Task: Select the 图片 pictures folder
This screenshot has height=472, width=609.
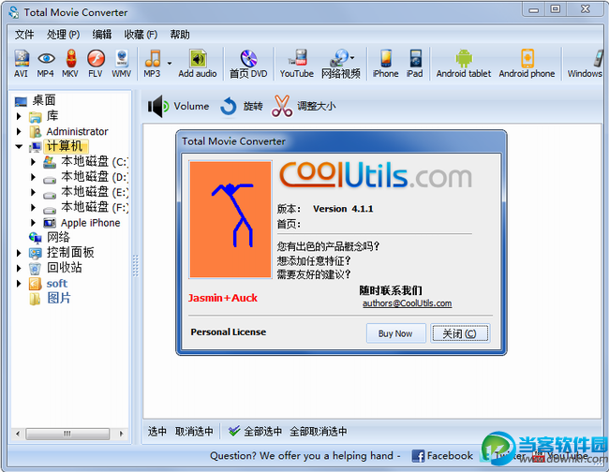Action: [59, 298]
